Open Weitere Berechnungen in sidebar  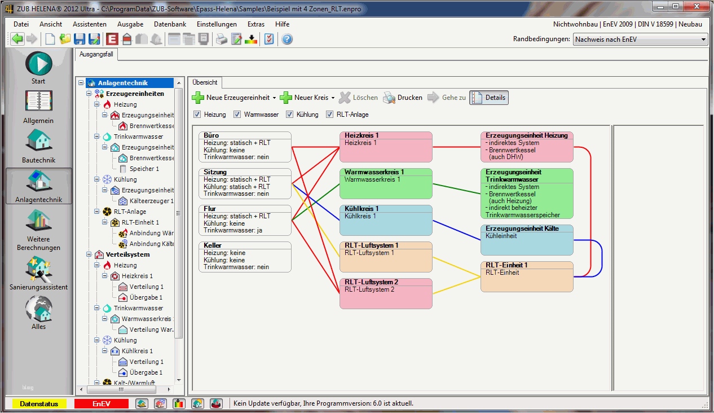pyautogui.click(x=38, y=230)
